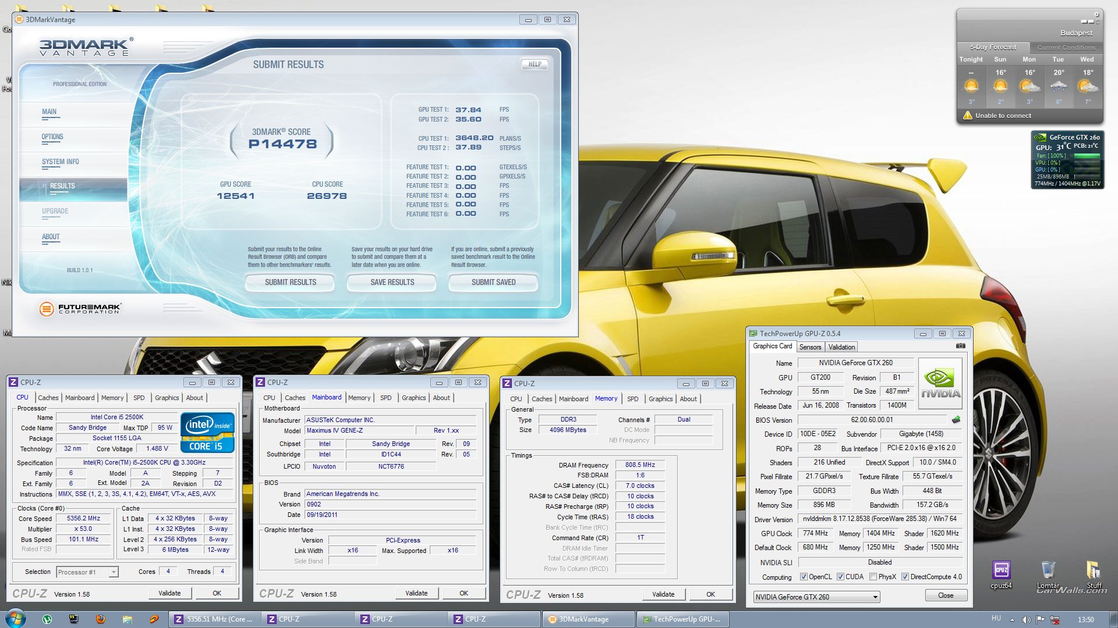The height and width of the screenshot is (628, 1118).
Task: Open SYSTEM INFO in 3DMark Vantage menu
Action: [x=60, y=162]
